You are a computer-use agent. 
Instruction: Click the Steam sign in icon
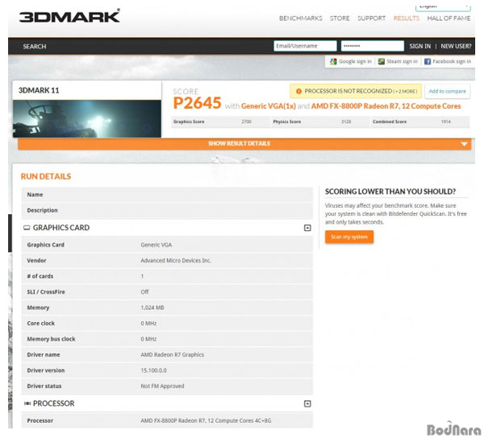382,62
